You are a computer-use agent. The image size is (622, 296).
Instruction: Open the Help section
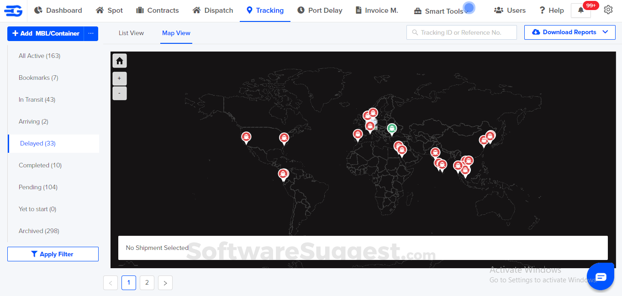(551, 10)
